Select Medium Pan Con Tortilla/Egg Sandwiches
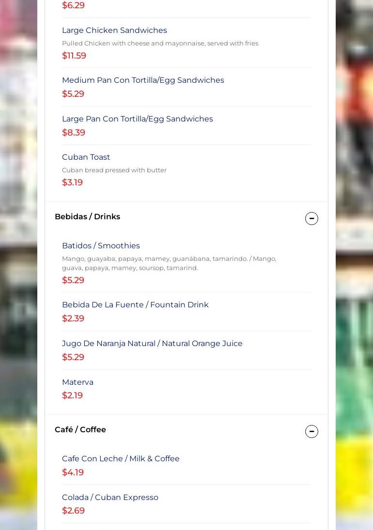Image resolution: width=373 pixels, height=530 pixels. [143, 80]
